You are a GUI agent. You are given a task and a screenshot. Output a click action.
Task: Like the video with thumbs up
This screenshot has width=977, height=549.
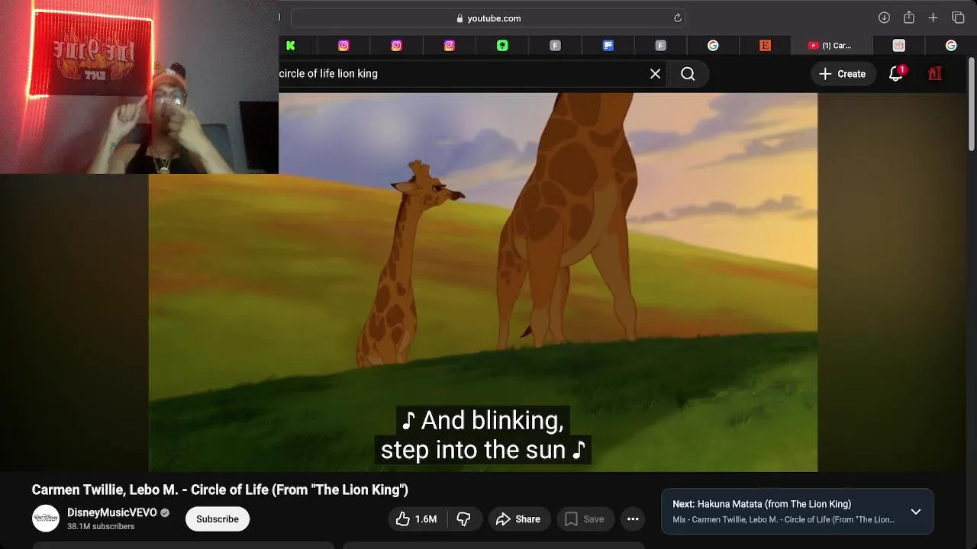[x=416, y=519]
